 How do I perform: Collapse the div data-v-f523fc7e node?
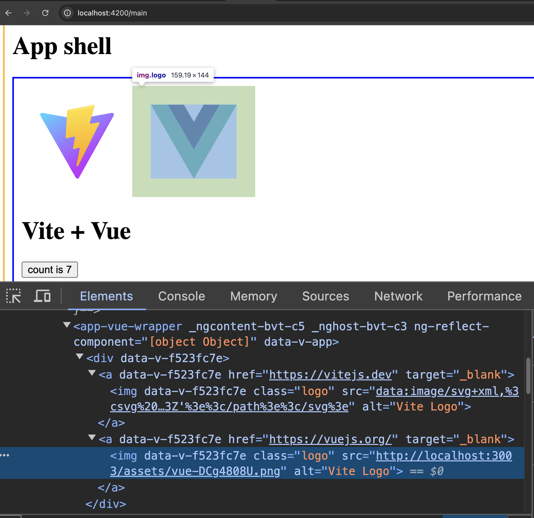[x=80, y=357]
